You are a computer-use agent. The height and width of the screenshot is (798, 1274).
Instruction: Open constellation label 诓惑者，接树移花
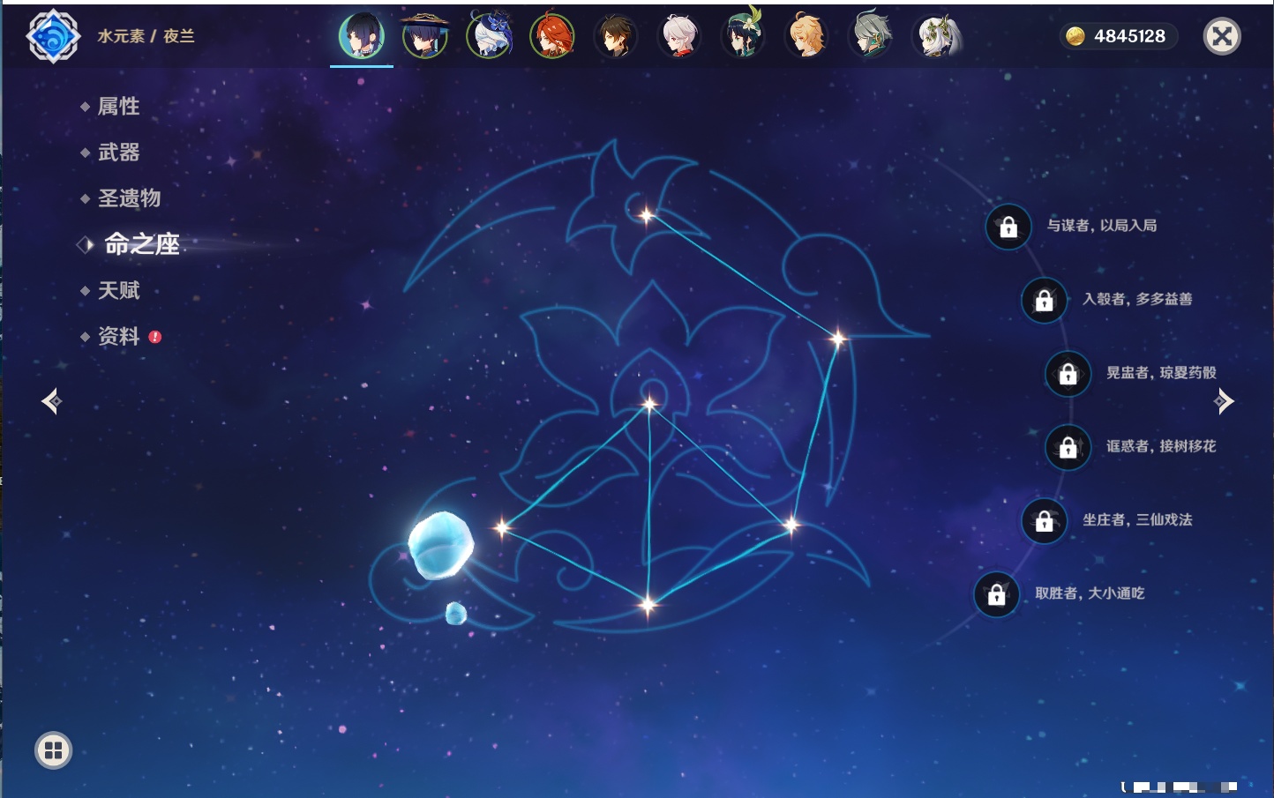tap(1161, 446)
